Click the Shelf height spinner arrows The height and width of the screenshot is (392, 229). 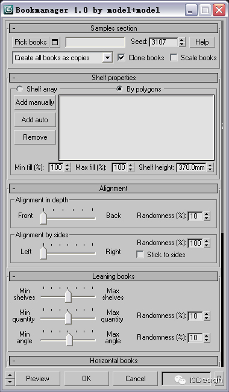210,167
